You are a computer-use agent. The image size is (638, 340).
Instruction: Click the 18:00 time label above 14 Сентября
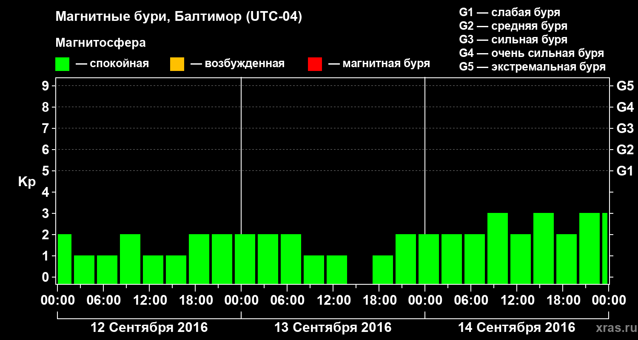(563, 300)
